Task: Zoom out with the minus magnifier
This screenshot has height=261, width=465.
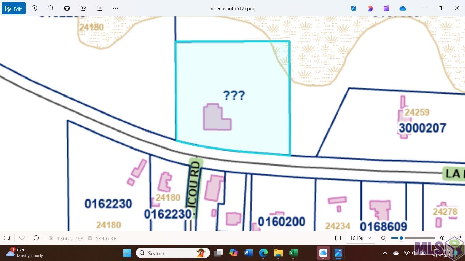Action: tap(383, 238)
